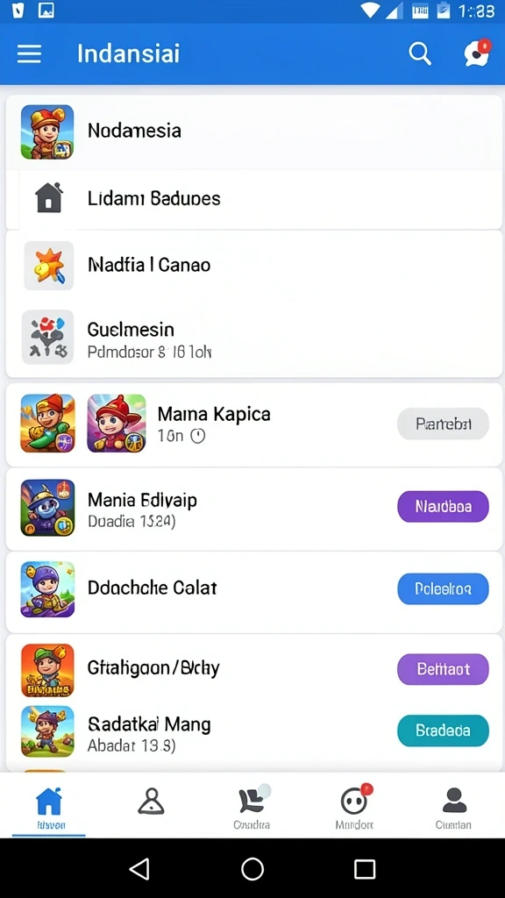
Task: Switch to the Cnadra bottom tab
Action: [252, 808]
